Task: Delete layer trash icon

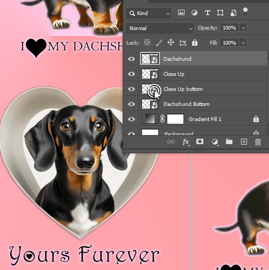Action: (258, 142)
